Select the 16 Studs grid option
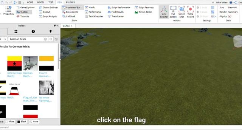 tap(202, 16)
